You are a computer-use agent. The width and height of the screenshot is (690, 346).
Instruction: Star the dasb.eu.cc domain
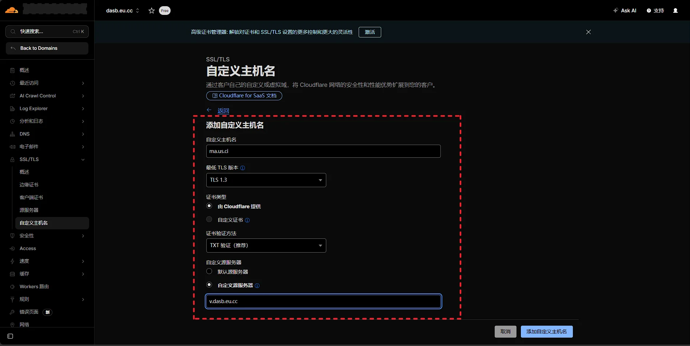[152, 11]
